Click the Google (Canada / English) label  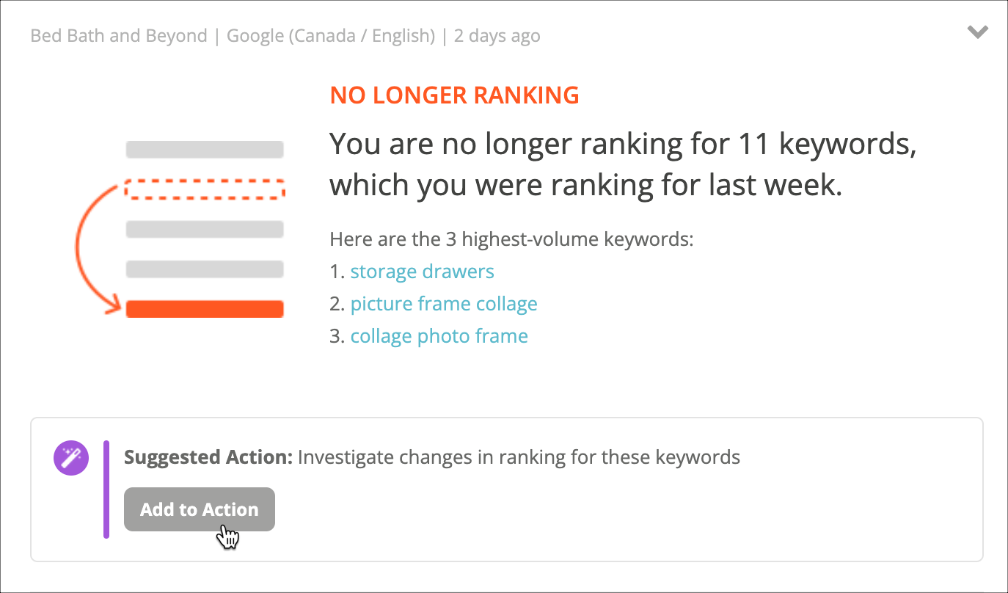tap(331, 35)
